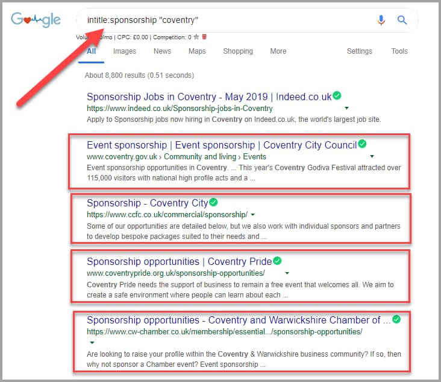
Task: Click green checkmark next to Coventry Pride
Action: pyautogui.click(x=277, y=261)
